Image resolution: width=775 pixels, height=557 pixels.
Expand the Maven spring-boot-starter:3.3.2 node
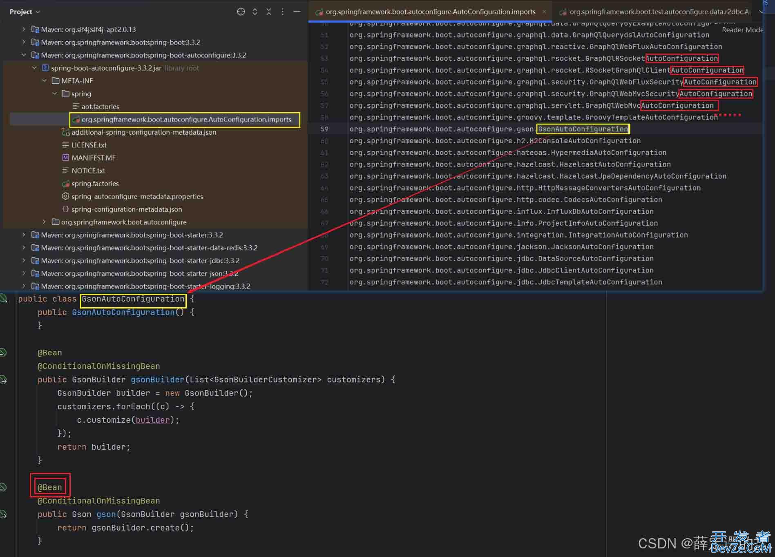[x=24, y=235]
